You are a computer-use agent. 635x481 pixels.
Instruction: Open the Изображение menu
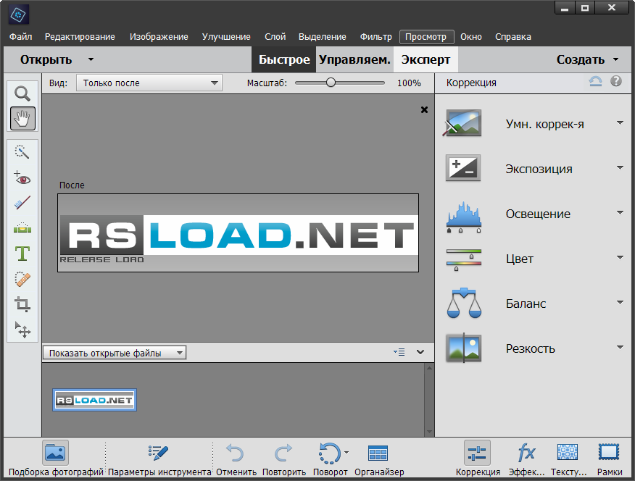tap(159, 37)
